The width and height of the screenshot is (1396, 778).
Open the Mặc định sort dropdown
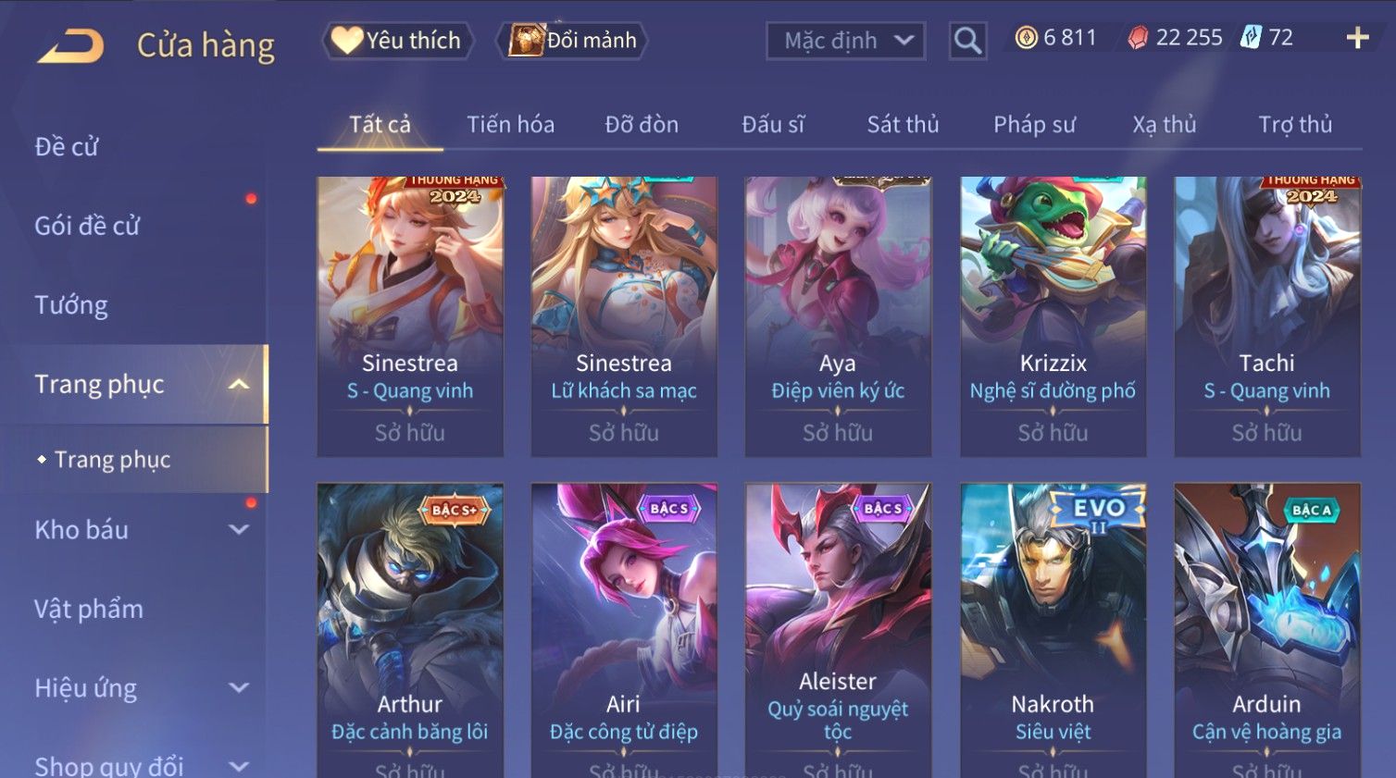[846, 41]
